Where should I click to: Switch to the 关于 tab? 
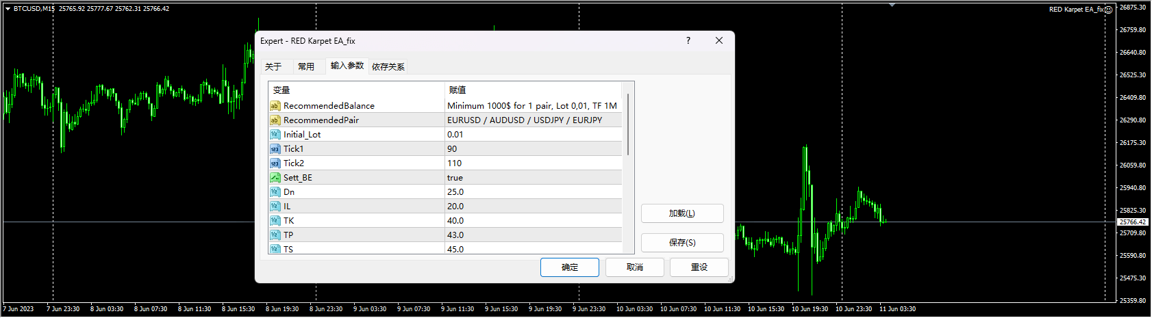[x=273, y=66]
